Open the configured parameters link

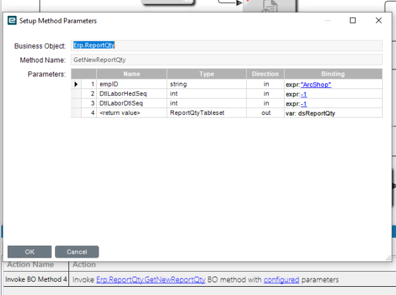click(282, 280)
